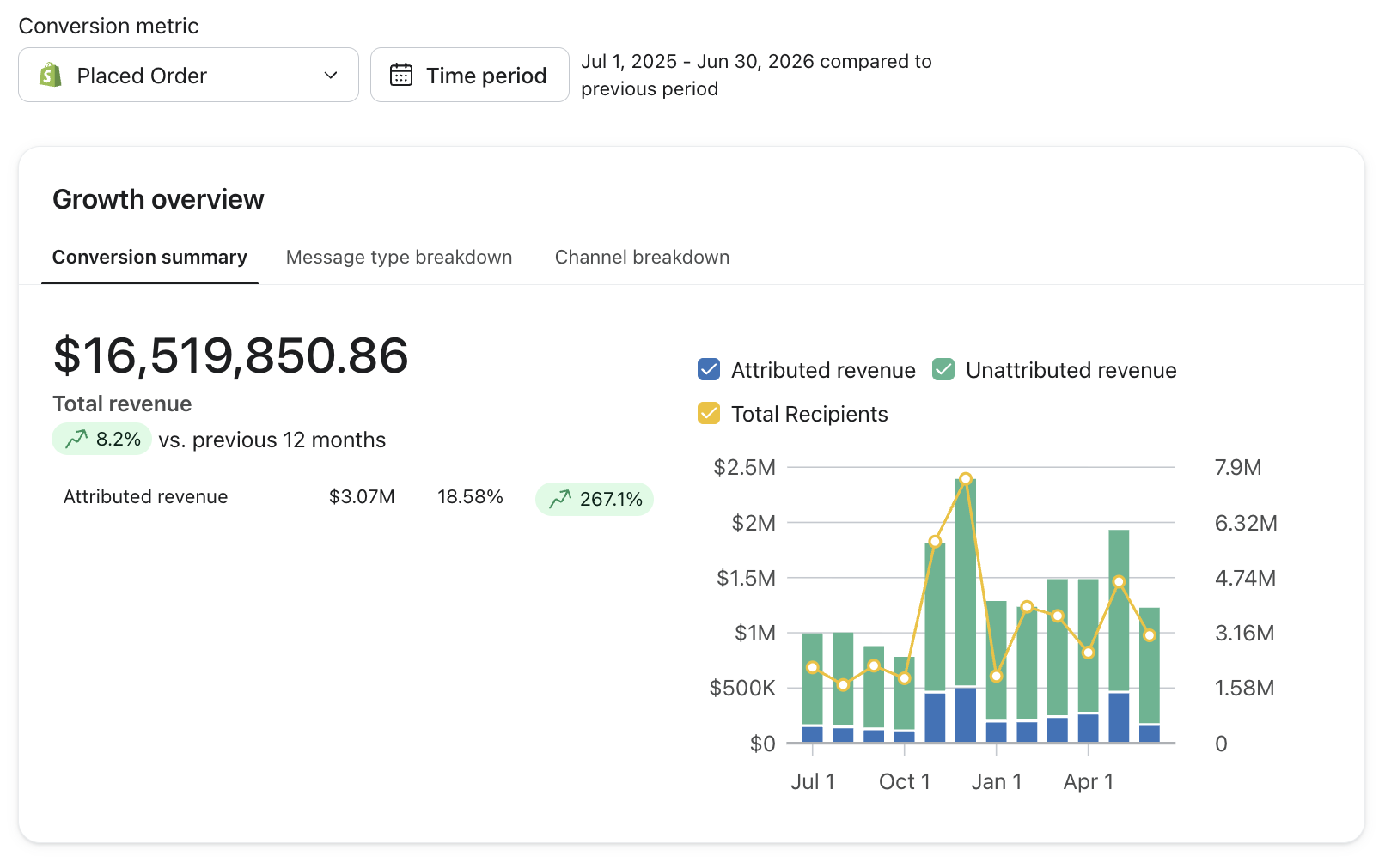Click the calendar icon on Time period button

[x=401, y=76]
